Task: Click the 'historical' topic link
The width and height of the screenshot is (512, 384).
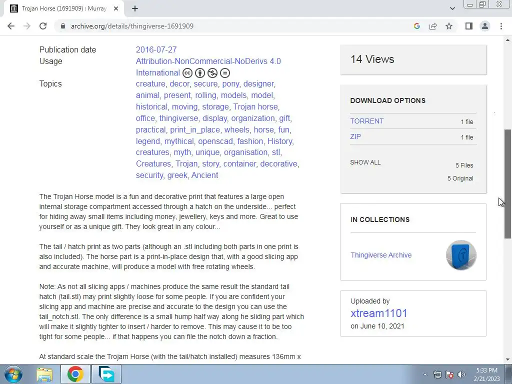Action: (151, 107)
